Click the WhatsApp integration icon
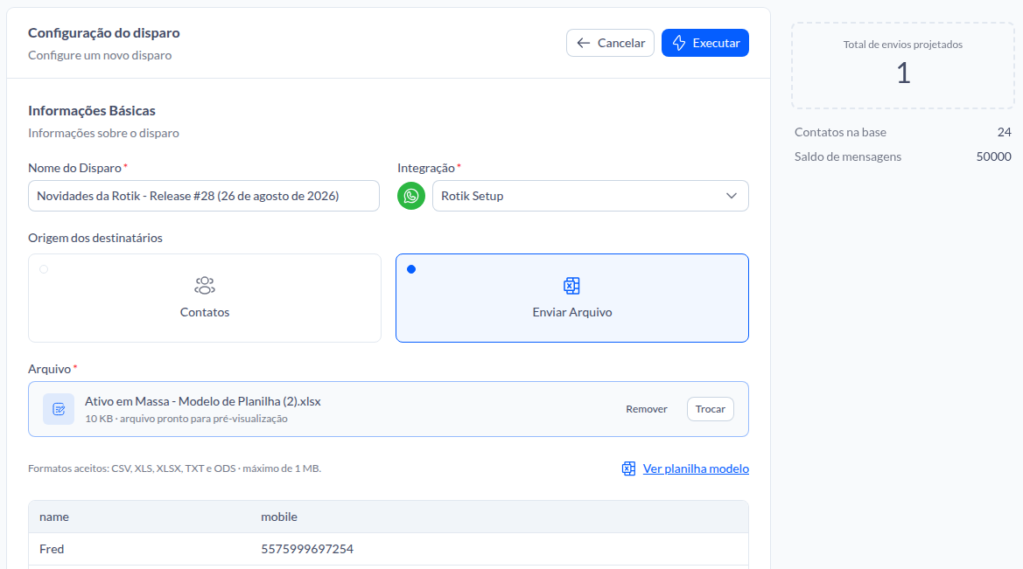 pos(411,196)
